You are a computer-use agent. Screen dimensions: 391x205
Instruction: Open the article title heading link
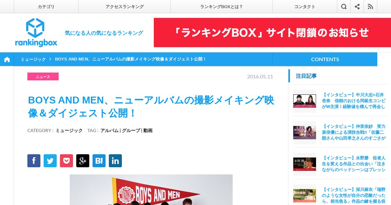pos(151,107)
